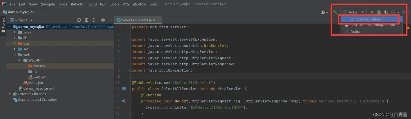411x119 pixels.
Task: Open the user account icon menu
Action: [x=324, y=12]
